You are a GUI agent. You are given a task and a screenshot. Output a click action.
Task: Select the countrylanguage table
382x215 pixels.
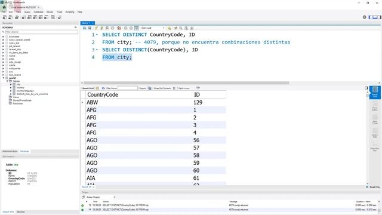[25, 91]
